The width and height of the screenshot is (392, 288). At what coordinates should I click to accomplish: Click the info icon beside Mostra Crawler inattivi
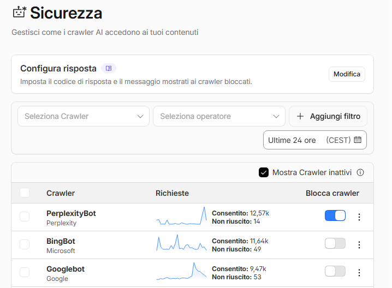[360, 172]
